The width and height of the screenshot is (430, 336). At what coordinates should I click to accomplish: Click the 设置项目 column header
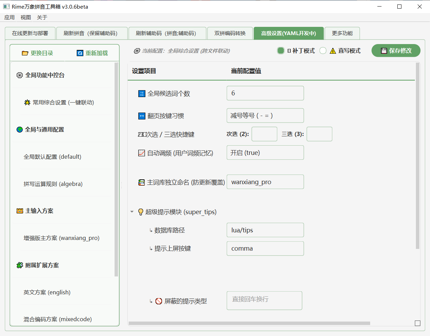(x=144, y=71)
